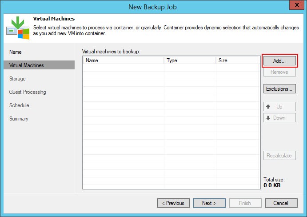Select the Guest Processing wizard step
Image resolution: width=307 pixels, height=217 pixels.
coord(28,92)
